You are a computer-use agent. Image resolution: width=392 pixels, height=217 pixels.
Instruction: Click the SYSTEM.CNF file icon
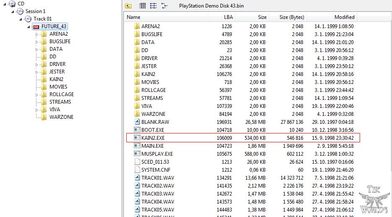137,170
